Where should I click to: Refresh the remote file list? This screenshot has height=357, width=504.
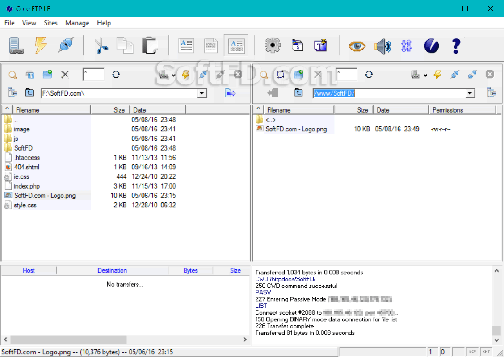coord(369,75)
